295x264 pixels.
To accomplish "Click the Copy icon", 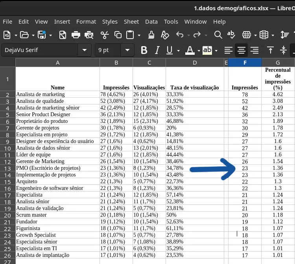I will pyautogui.click(x=118, y=35).
